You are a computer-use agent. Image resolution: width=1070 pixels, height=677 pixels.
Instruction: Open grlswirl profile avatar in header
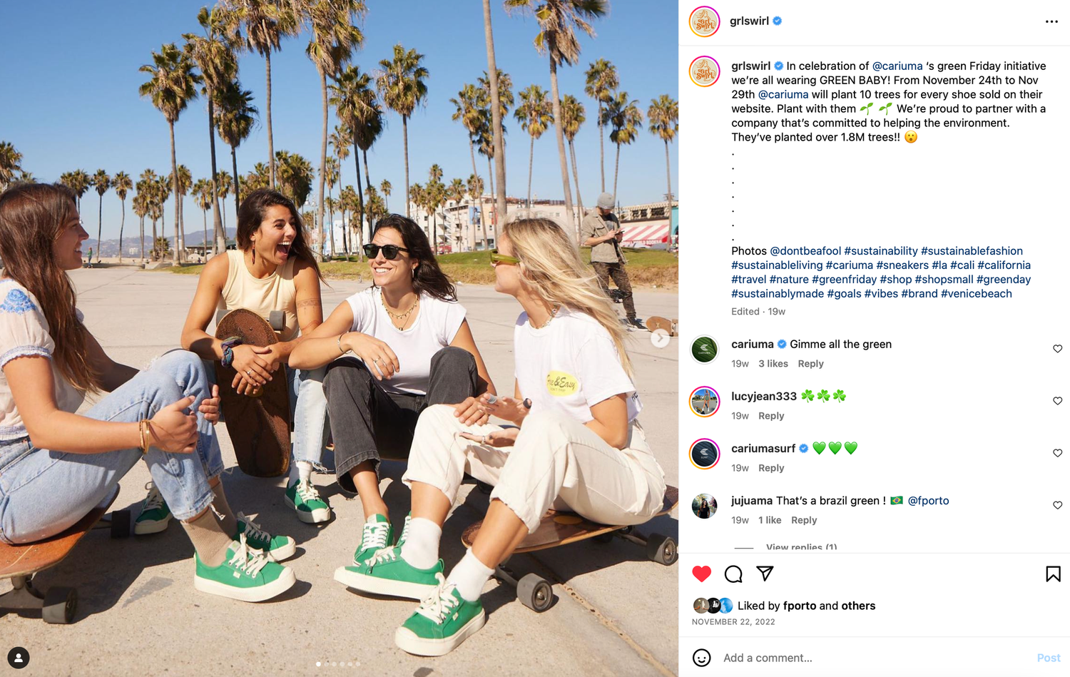click(x=704, y=21)
